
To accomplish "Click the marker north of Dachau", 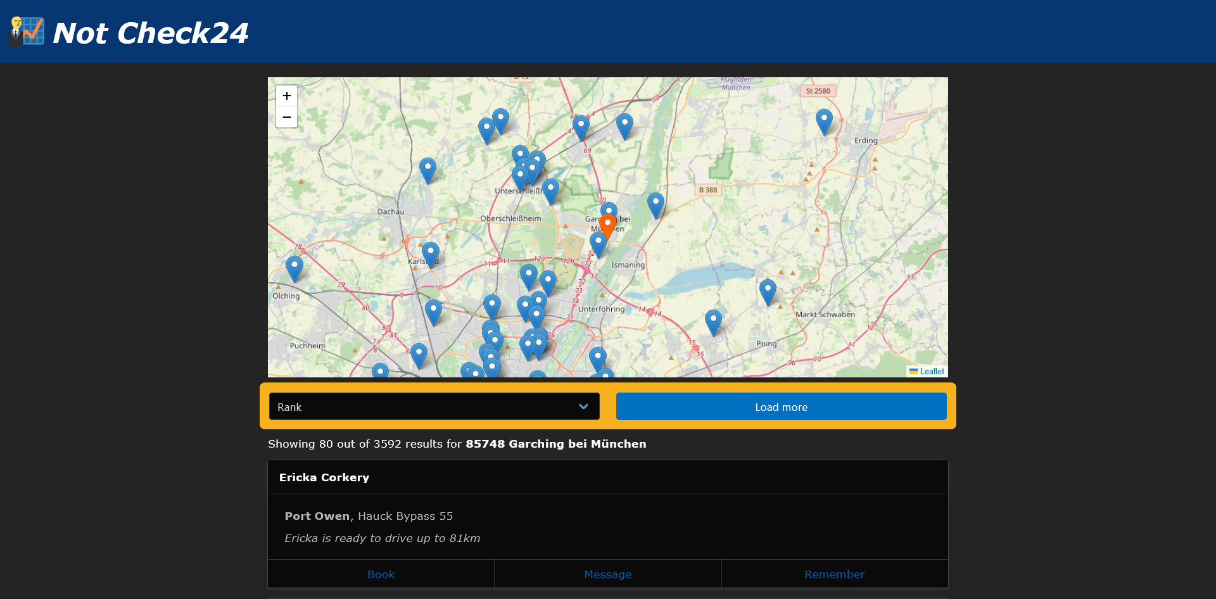I will point(428,170).
